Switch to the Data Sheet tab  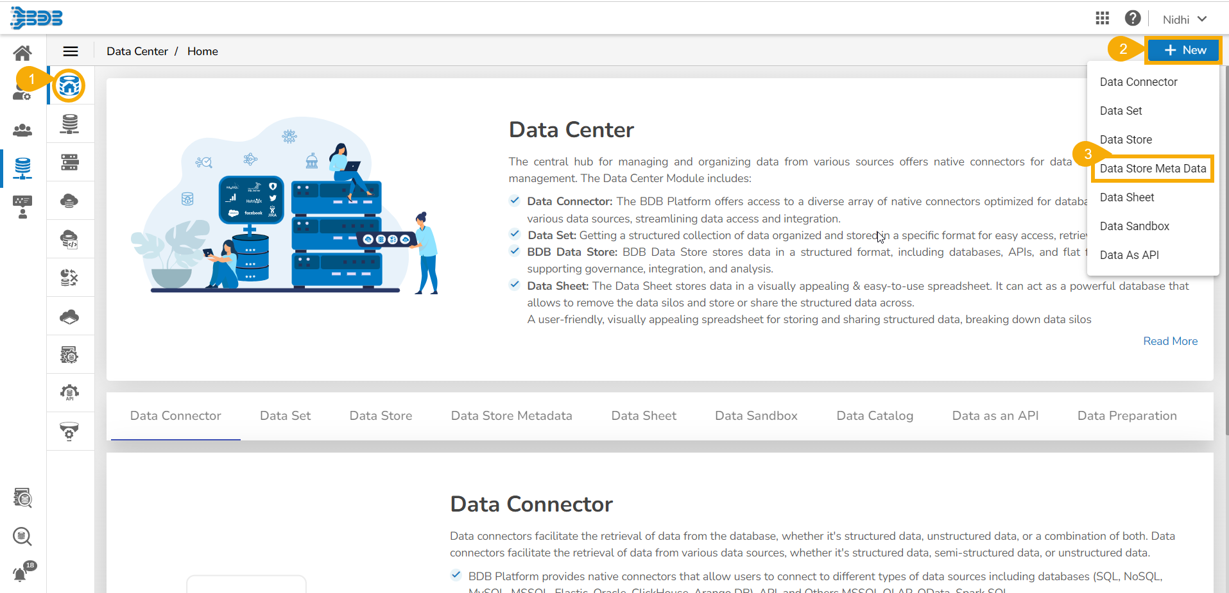click(x=644, y=416)
